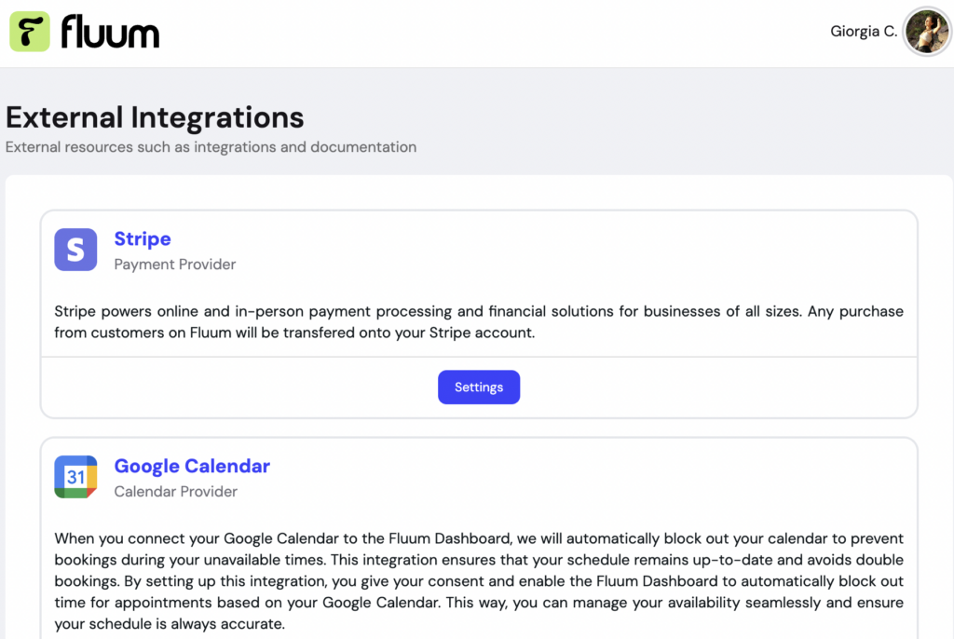Click the External Integrations heading
The height and width of the screenshot is (639, 954).
[155, 116]
